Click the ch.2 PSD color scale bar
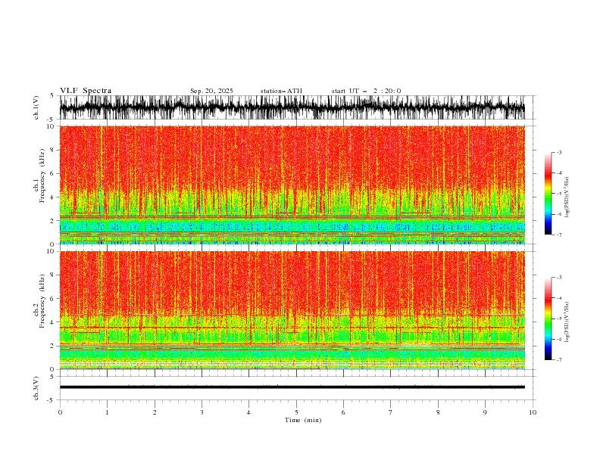Image resolution: width=600 pixels, height=463 pixels. (548, 319)
